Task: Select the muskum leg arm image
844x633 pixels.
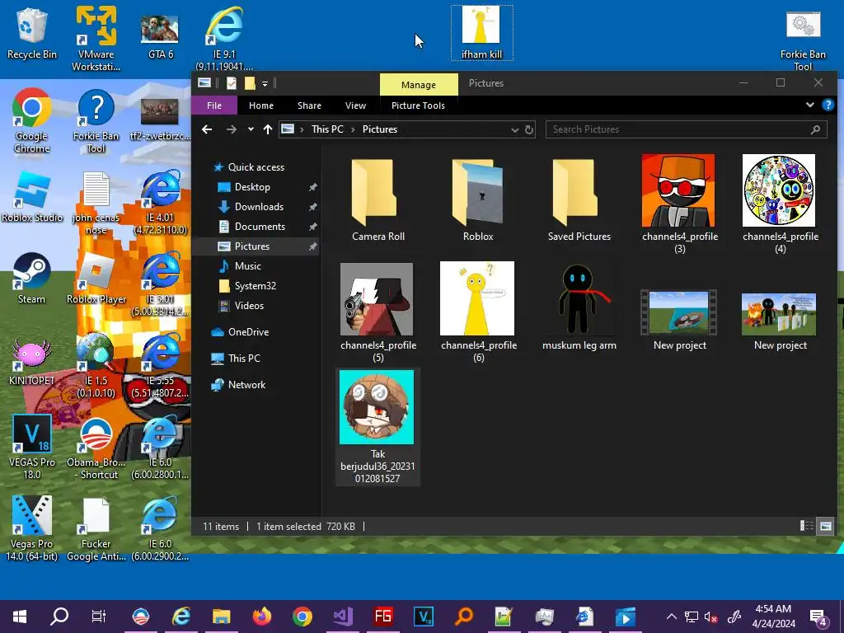Action: [x=579, y=307]
